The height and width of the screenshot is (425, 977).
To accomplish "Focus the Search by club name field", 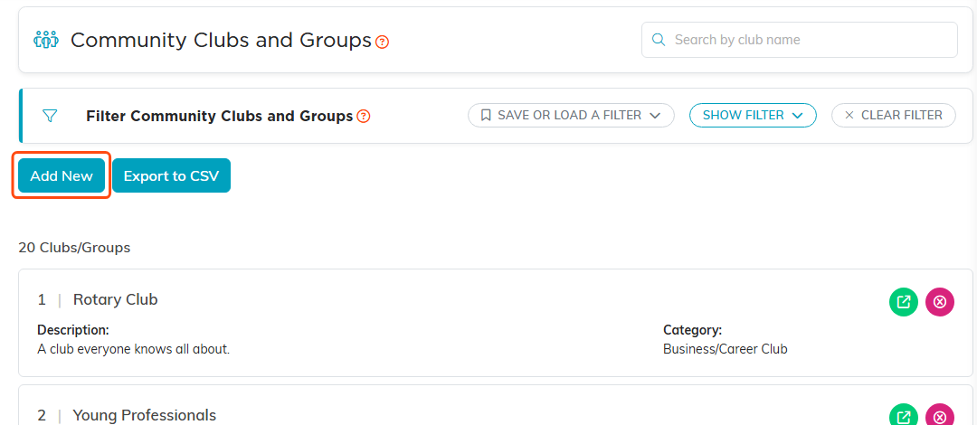I will (800, 40).
